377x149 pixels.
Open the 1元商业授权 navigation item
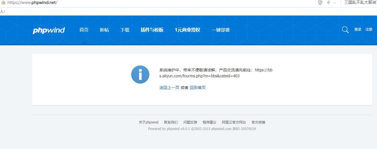(188, 30)
